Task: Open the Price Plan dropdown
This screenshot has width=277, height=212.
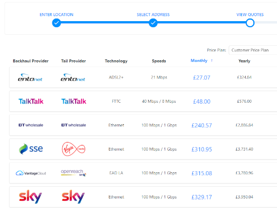Action: 253,50
